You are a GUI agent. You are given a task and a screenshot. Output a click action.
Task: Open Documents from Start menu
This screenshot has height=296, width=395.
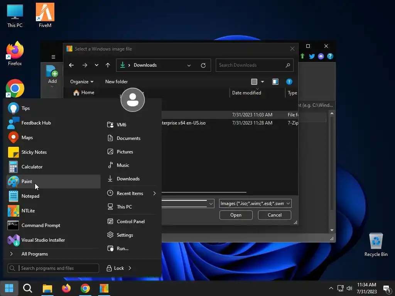click(x=131, y=138)
